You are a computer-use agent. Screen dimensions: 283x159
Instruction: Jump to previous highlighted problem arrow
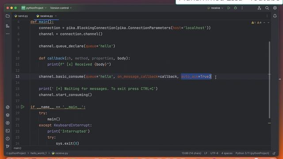[264, 23]
